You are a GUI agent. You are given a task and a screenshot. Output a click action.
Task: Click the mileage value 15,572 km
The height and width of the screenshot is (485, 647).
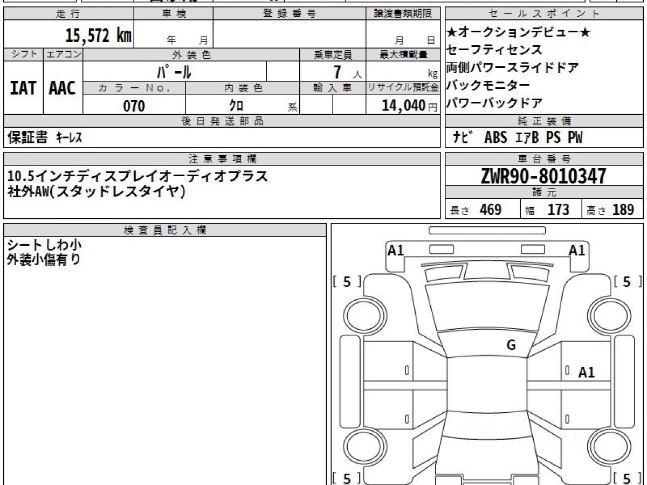[x=99, y=36]
